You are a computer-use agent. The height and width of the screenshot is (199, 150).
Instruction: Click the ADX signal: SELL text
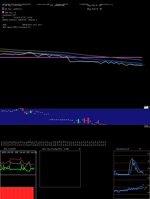[x=16, y=27]
